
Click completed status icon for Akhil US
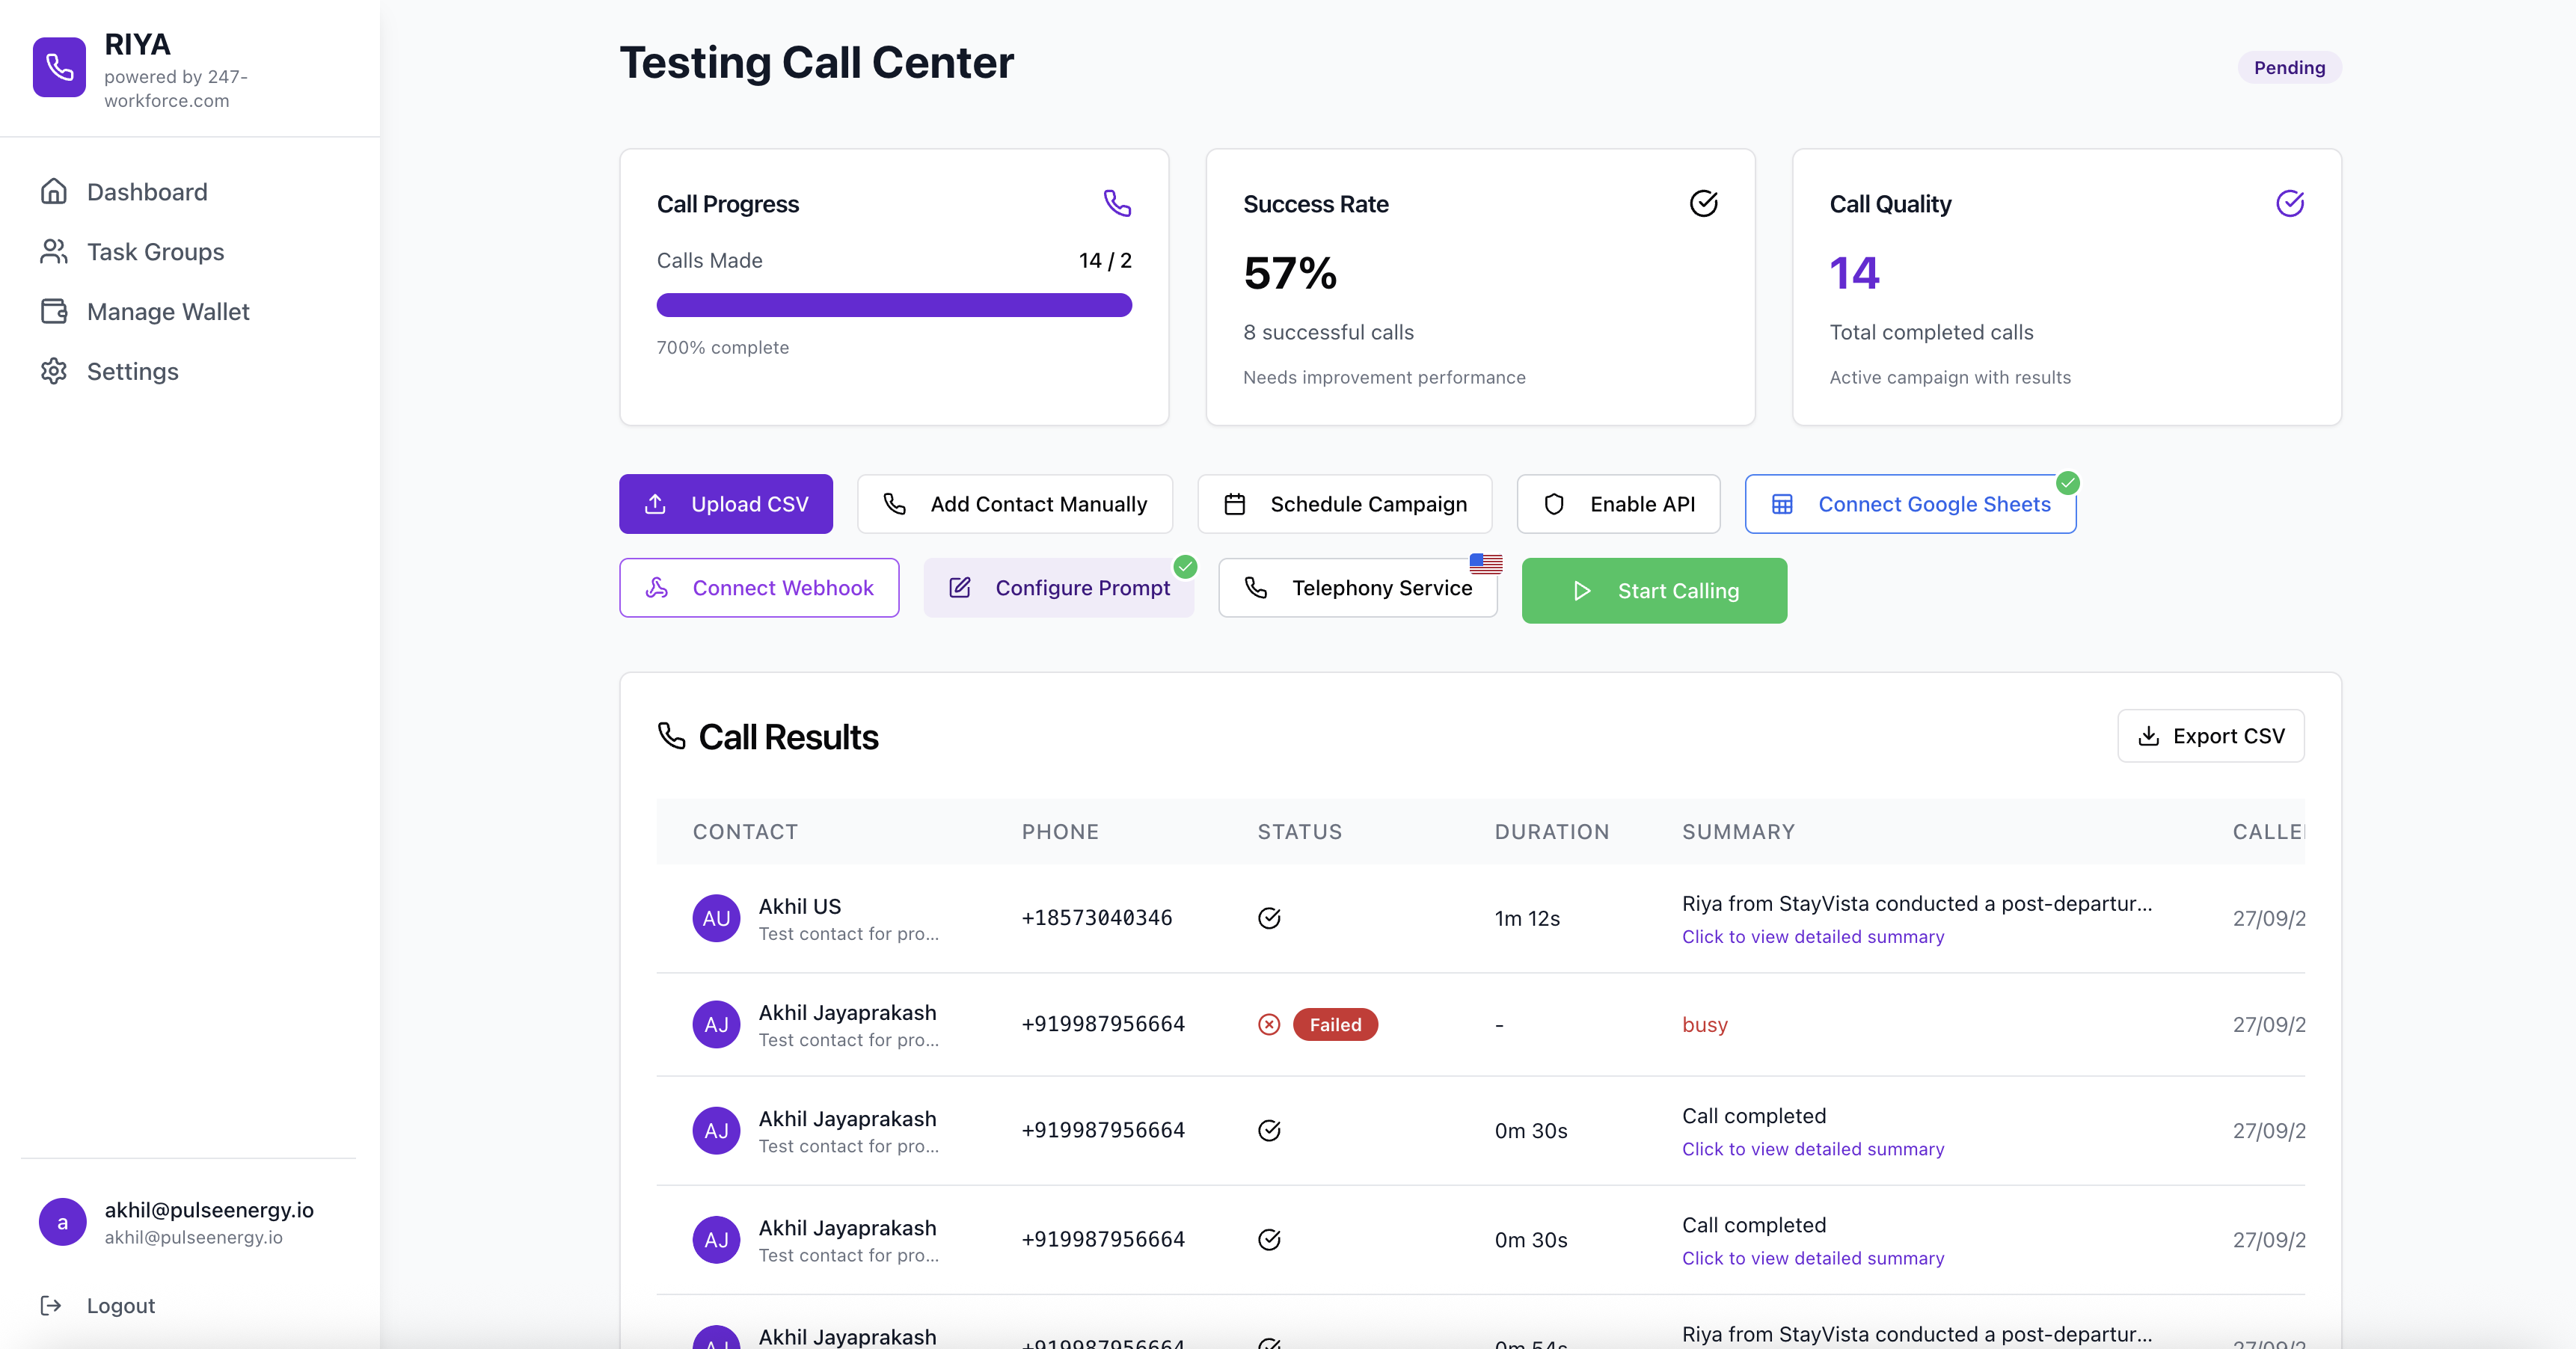[x=1269, y=918]
